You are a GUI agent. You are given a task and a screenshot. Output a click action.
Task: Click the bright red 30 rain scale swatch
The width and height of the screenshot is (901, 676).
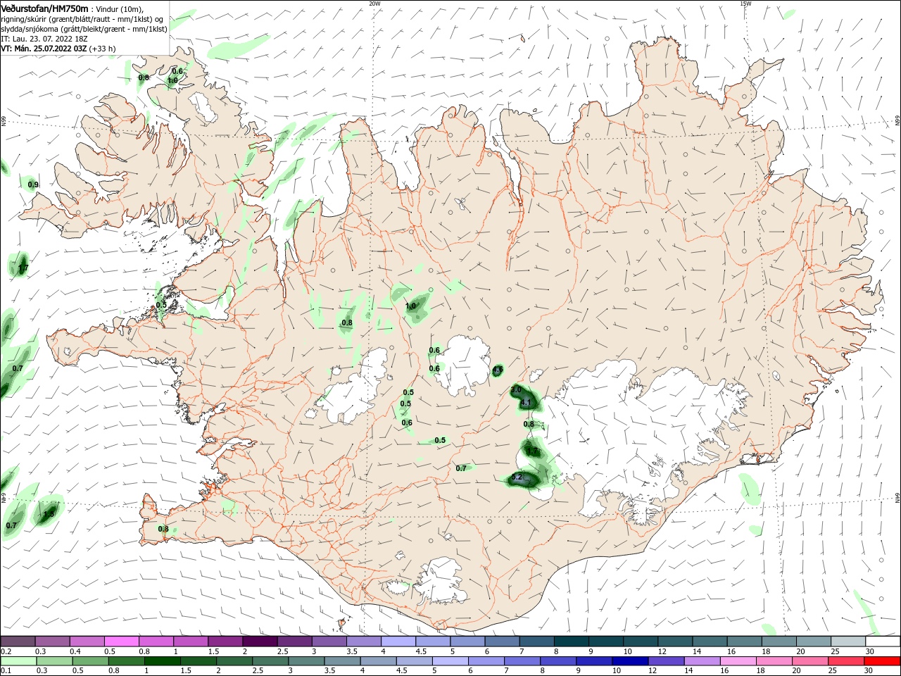coord(882,661)
